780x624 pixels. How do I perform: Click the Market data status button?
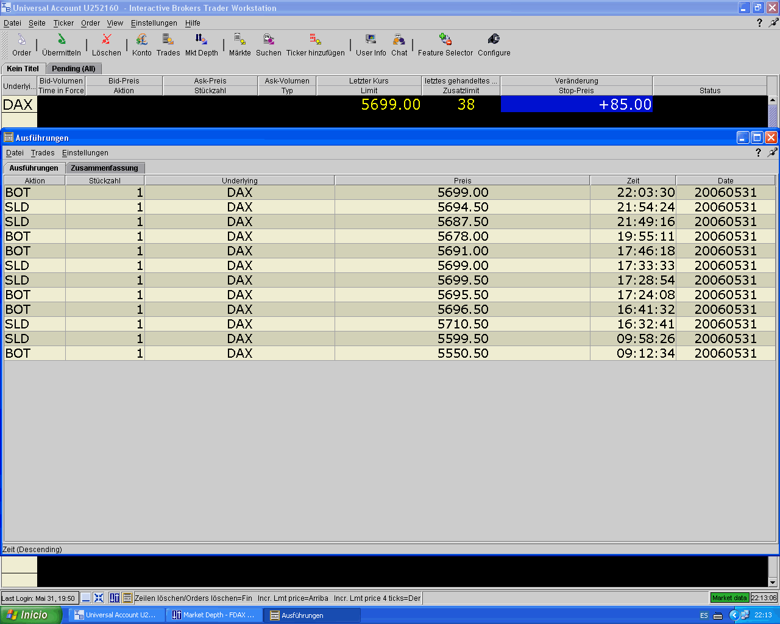(x=729, y=598)
